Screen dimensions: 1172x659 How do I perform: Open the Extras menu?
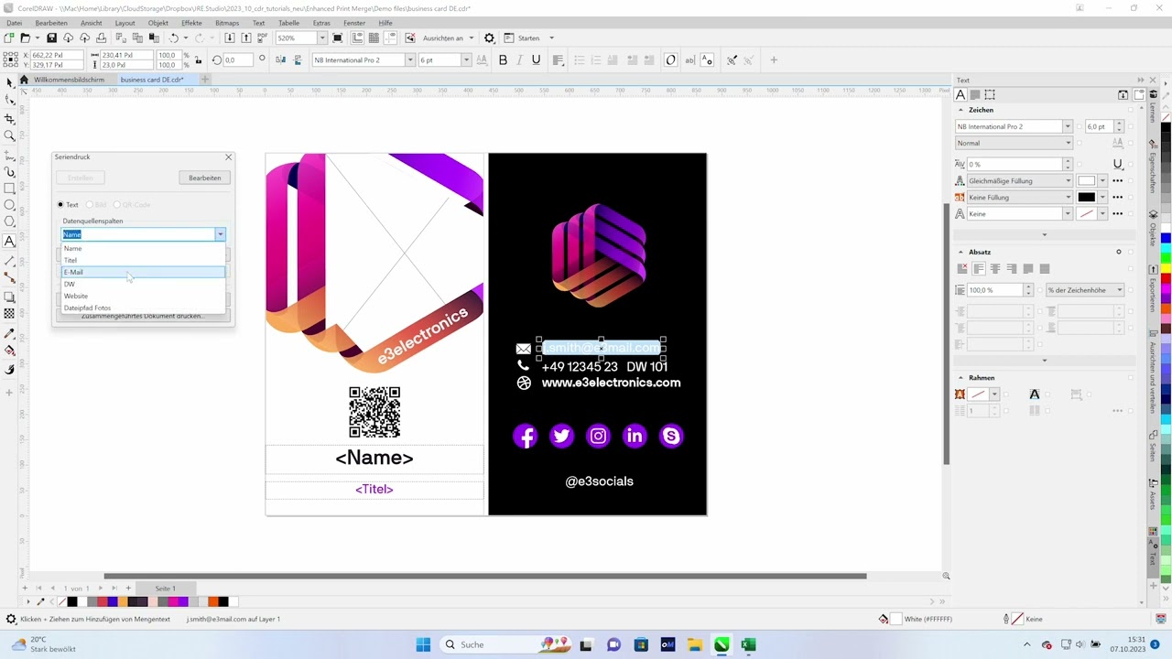(x=321, y=23)
